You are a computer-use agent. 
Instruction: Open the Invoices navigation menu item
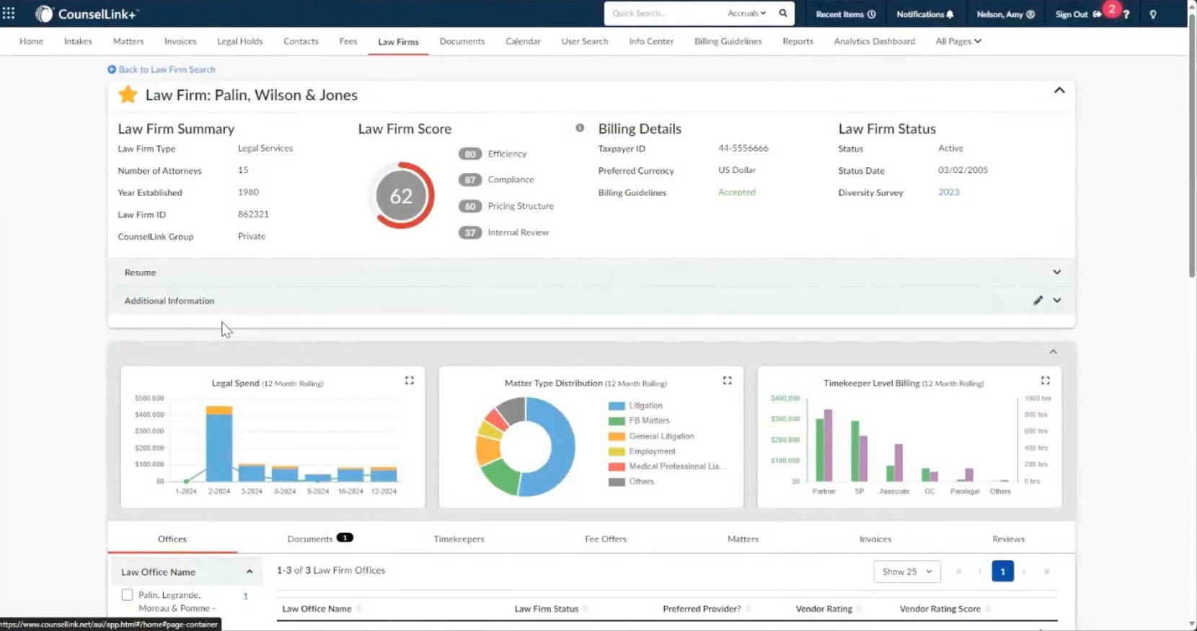[x=180, y=41]
